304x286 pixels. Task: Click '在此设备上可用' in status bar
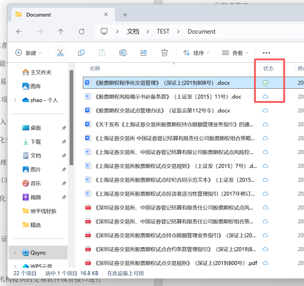[x=126, y=273]
